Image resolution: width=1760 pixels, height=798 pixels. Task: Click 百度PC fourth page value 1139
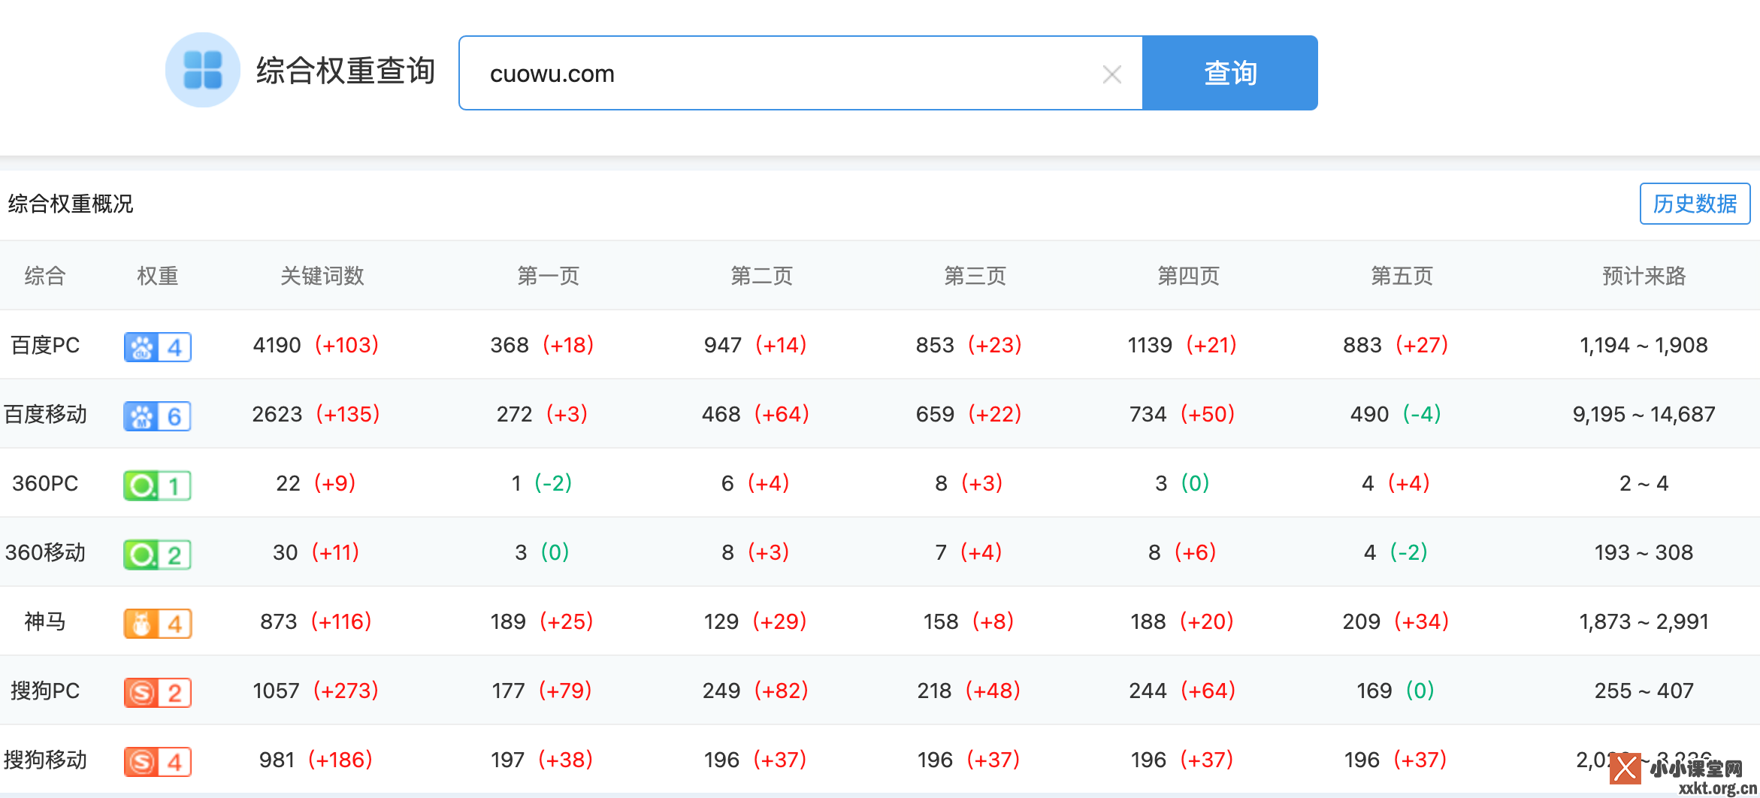(x=1150, y=345)
